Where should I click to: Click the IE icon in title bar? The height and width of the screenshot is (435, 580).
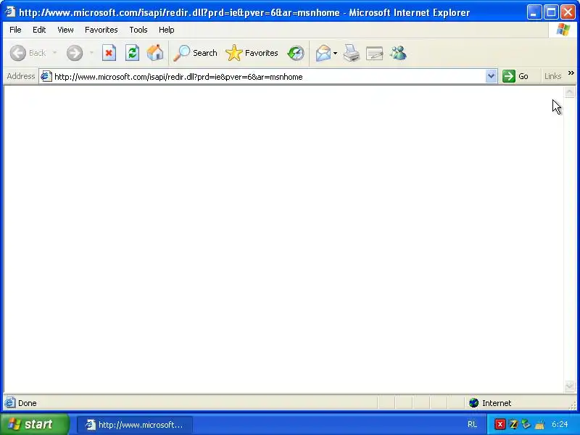tap(10, 12)
